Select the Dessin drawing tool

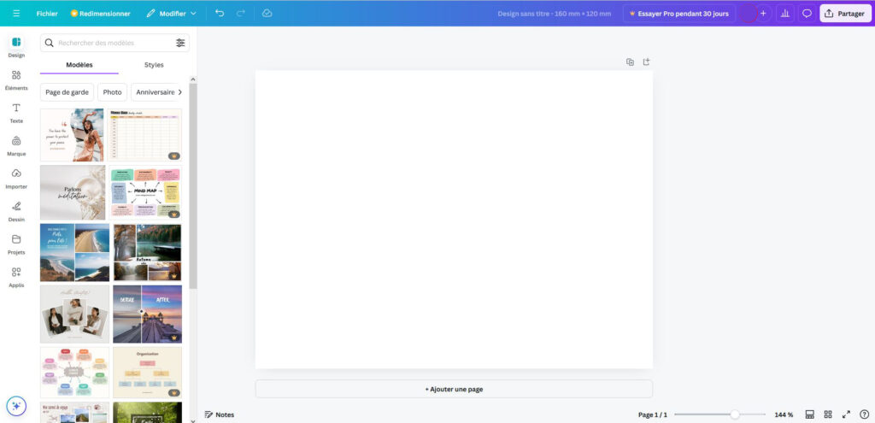(16, 210)
